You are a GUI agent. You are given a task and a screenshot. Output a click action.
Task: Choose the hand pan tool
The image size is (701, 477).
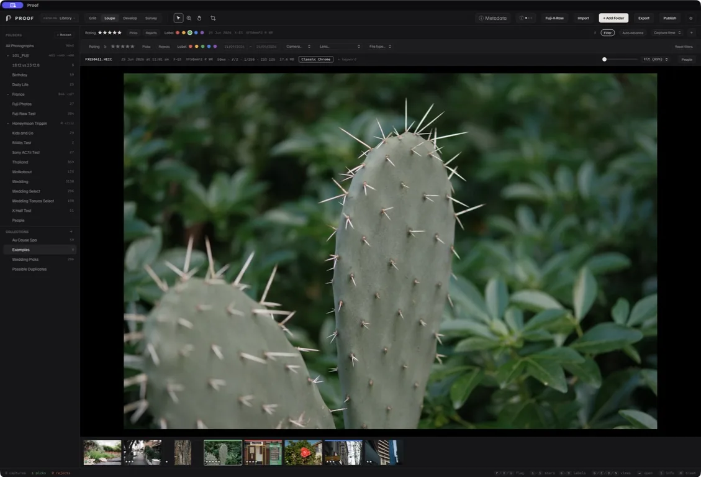pos(199,19)
